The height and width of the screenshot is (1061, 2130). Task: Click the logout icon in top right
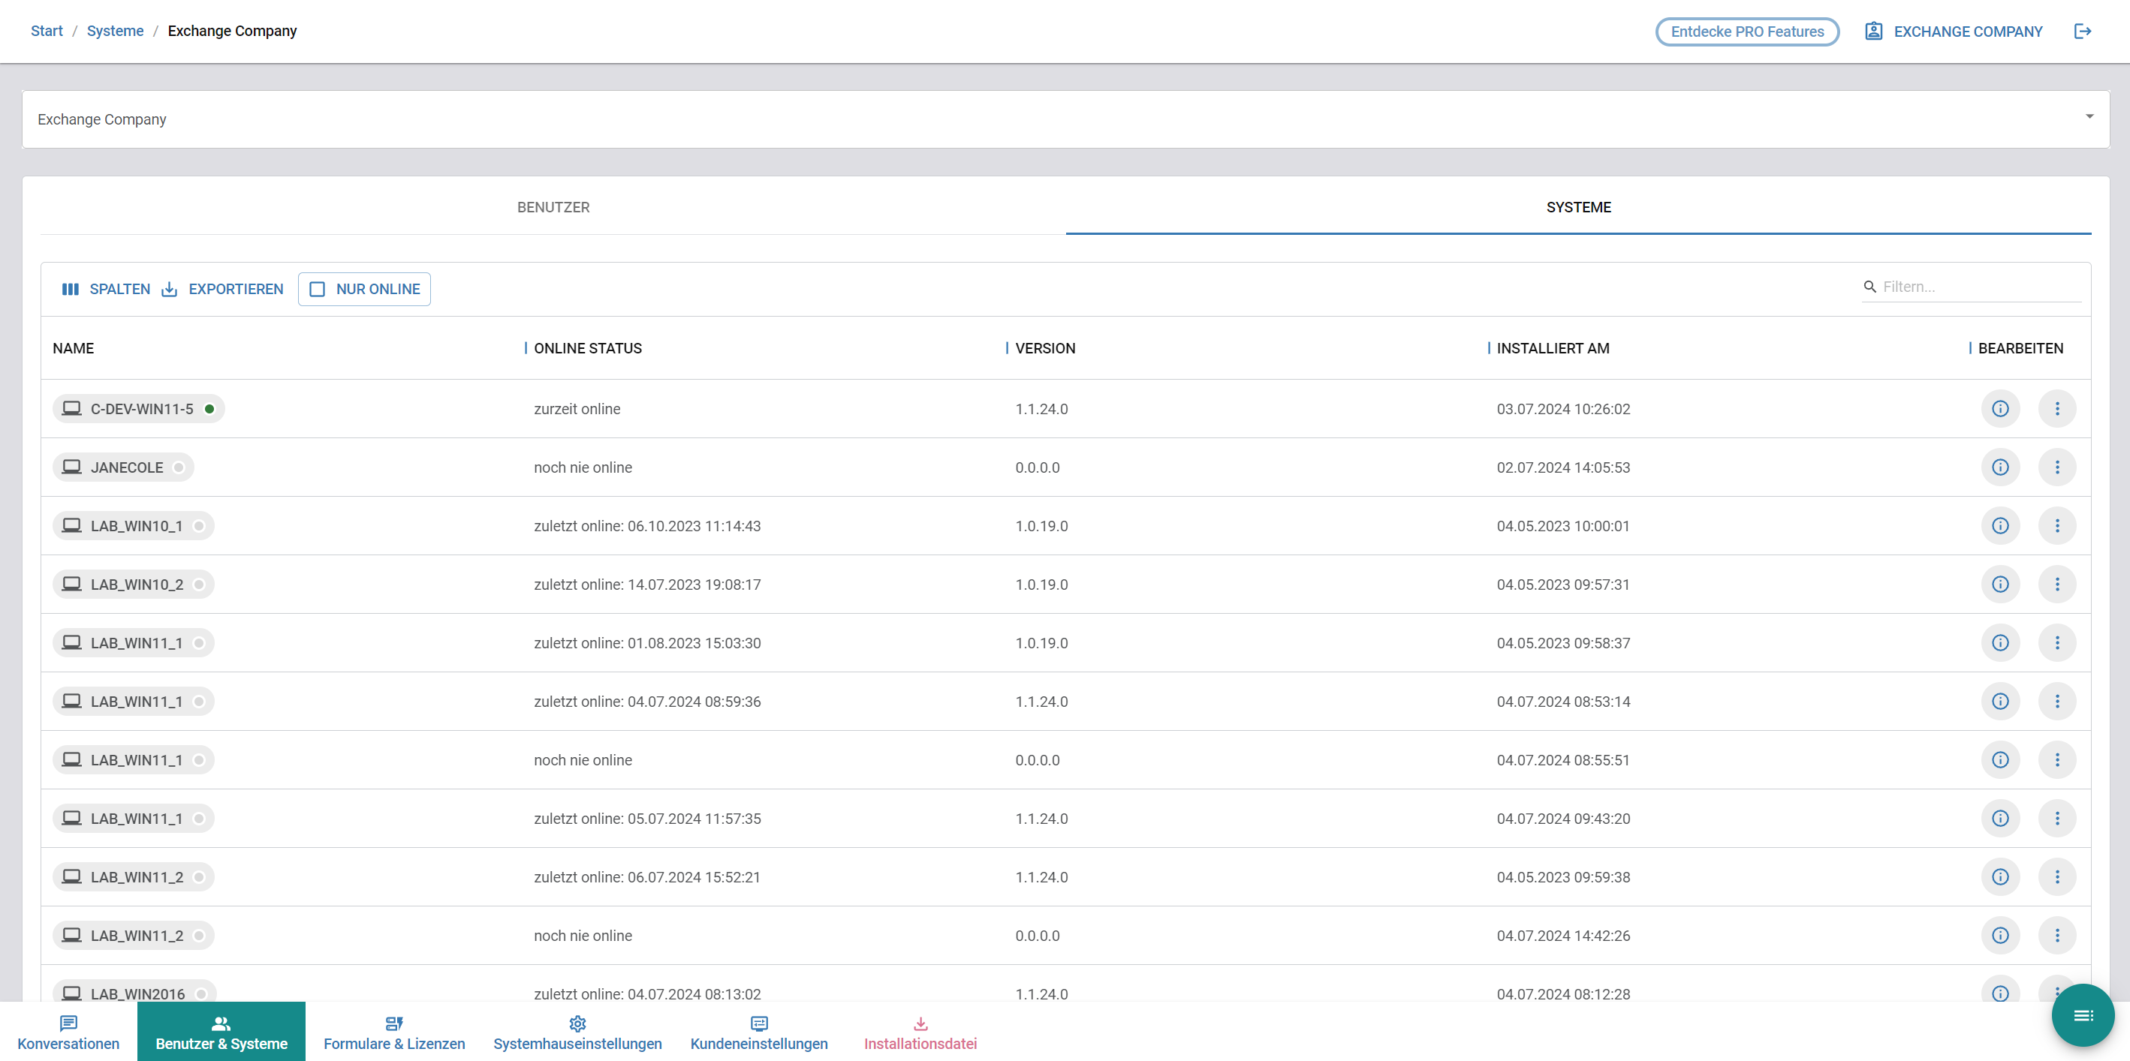click(2082, 32)
